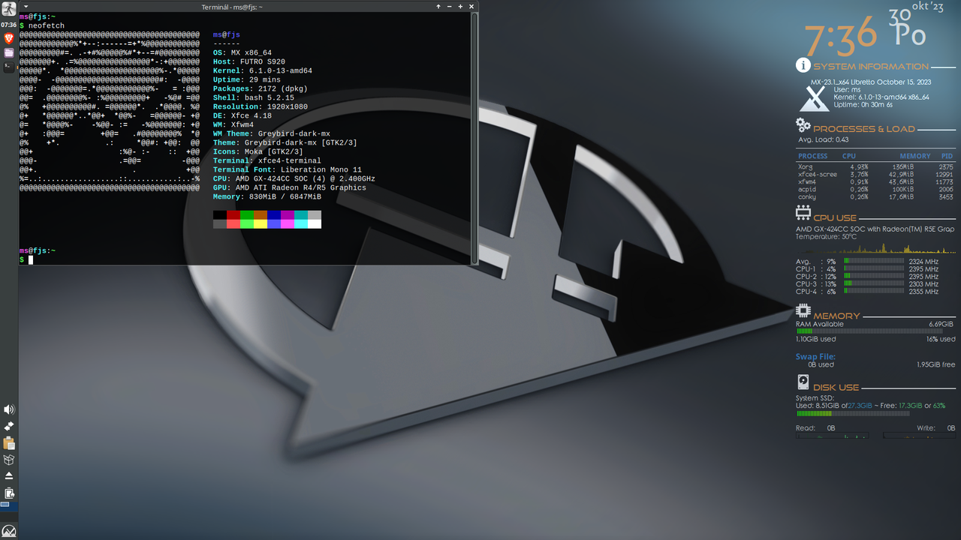Image resolution: width=961 pixels, height=540 pixels.
Task: Click the 'Terminal: xfce4-terminal' line
Action: [267, 160]
